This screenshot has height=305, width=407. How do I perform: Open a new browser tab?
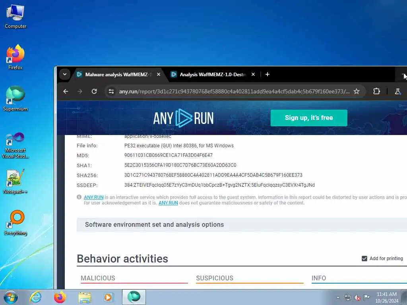coord(267,74)
